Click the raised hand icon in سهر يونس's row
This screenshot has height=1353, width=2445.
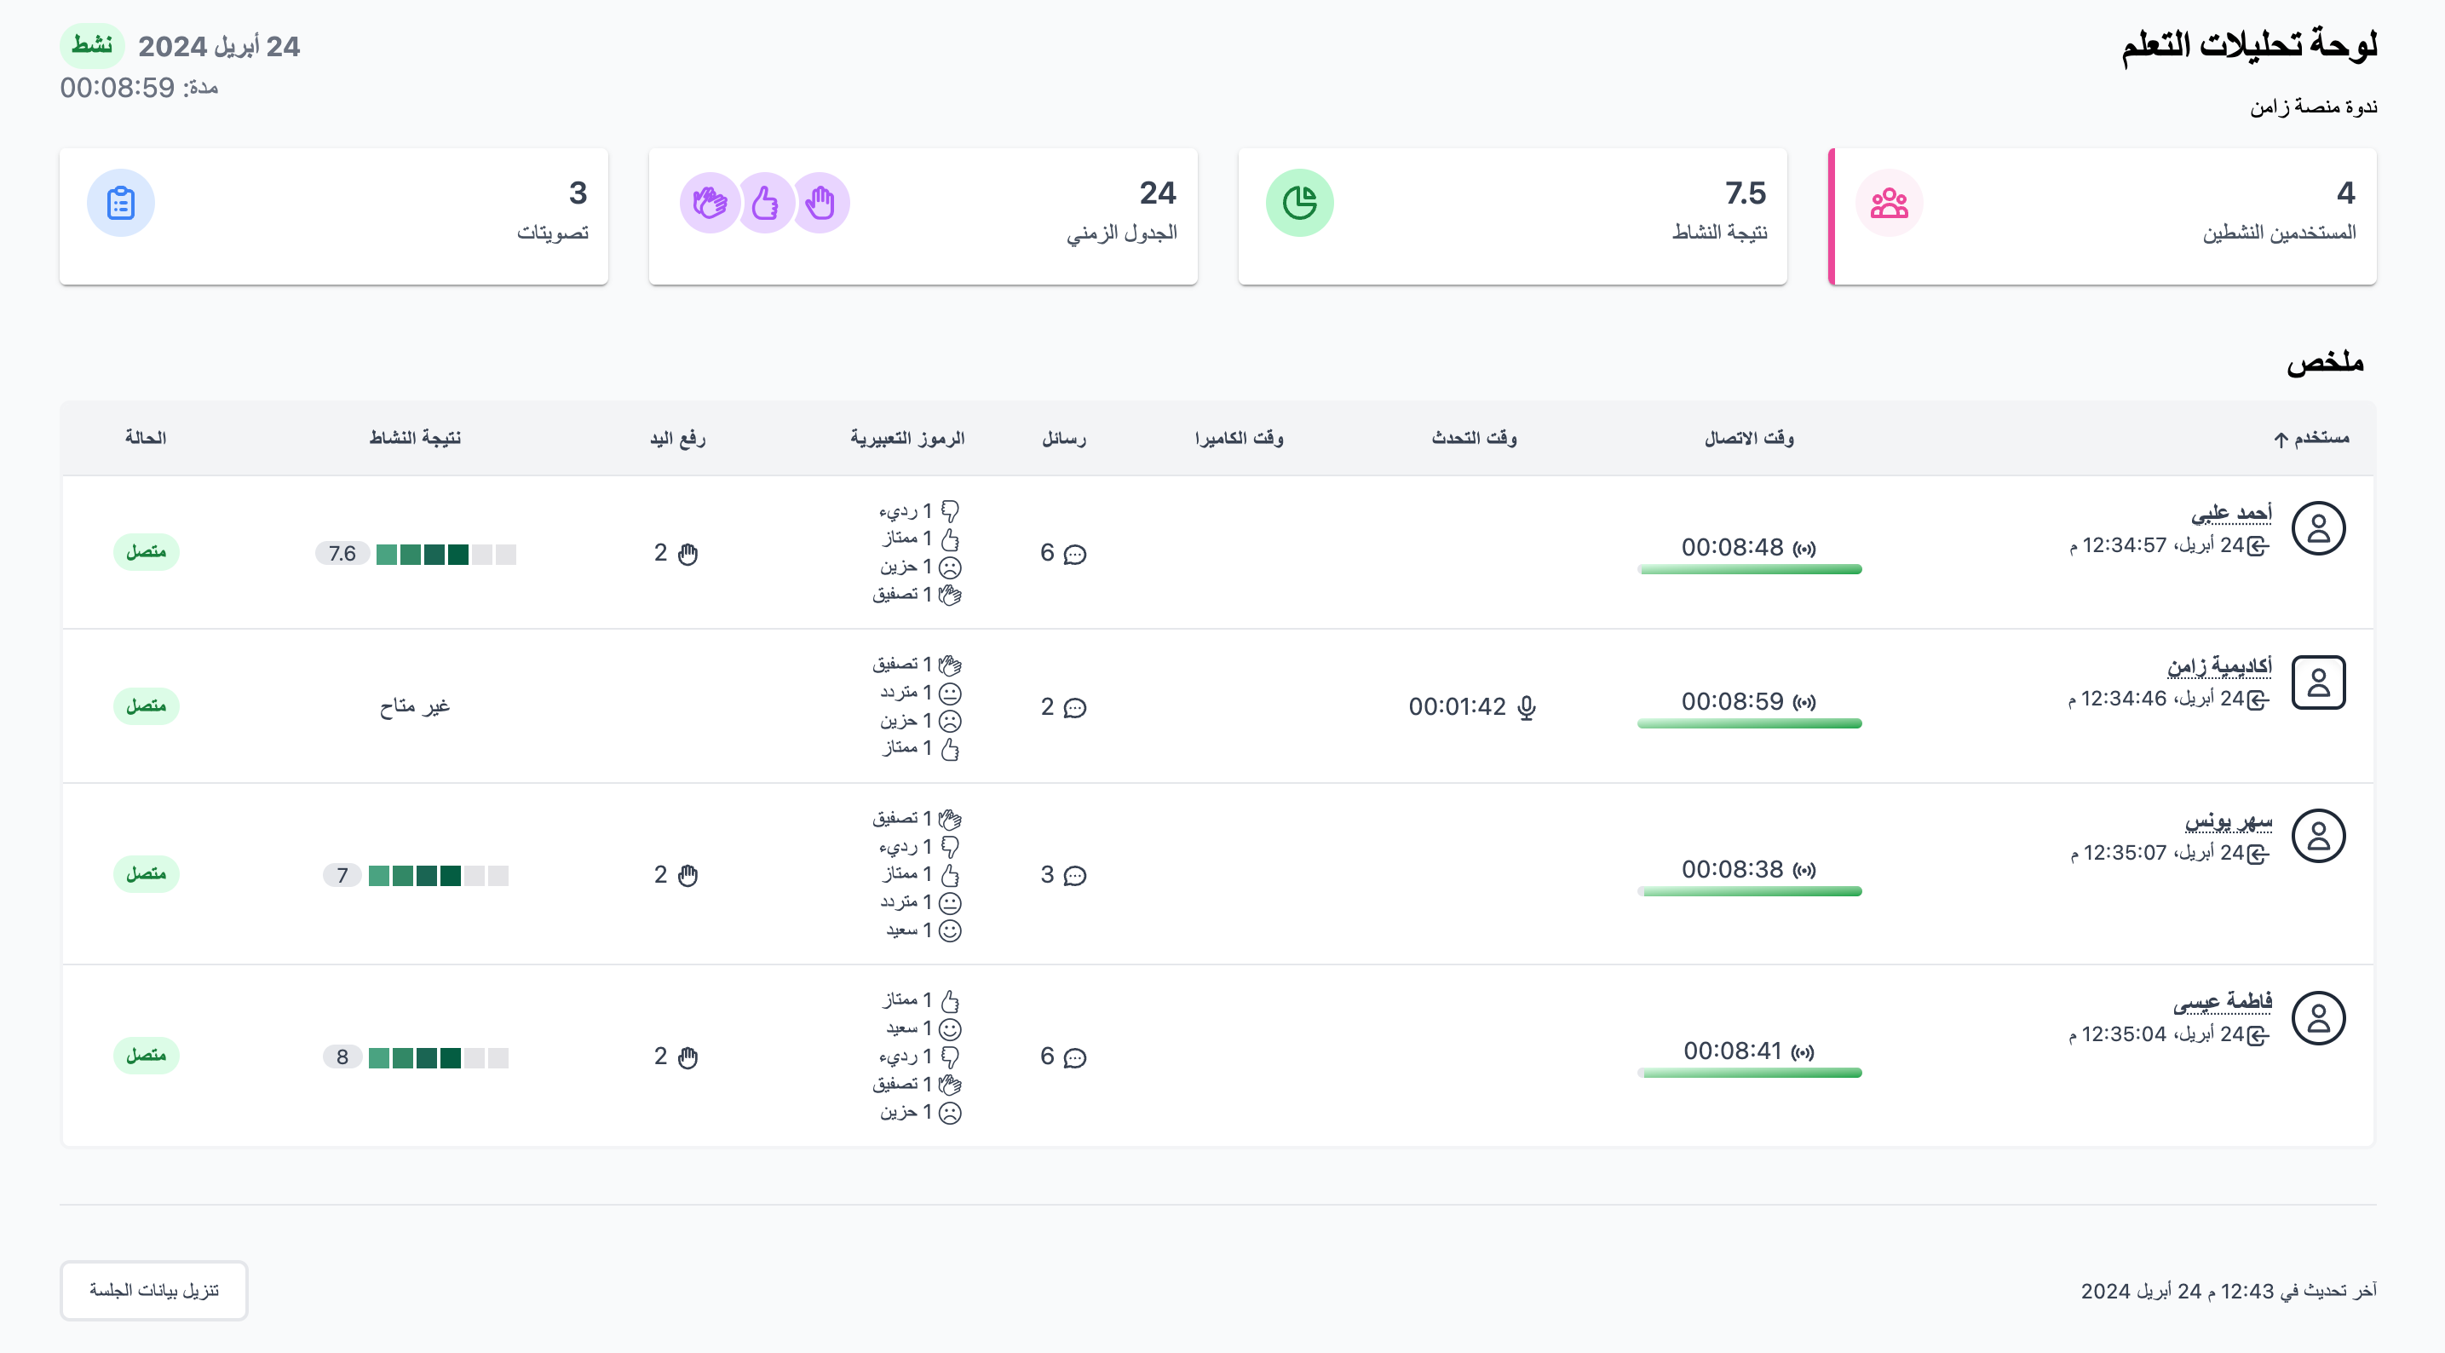(688, 875)
